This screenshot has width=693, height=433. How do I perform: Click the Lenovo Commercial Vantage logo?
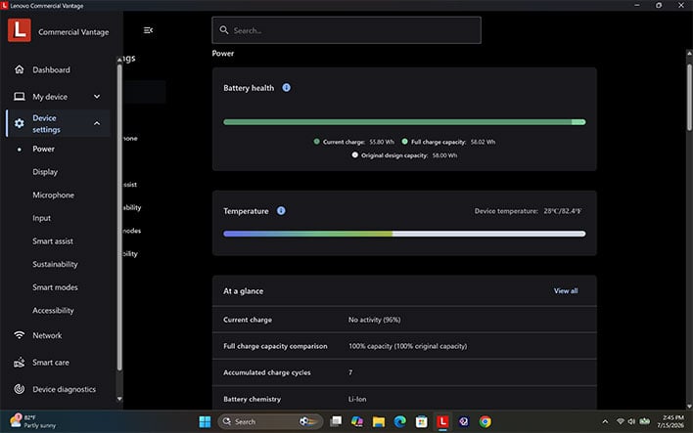click(20, 30)
